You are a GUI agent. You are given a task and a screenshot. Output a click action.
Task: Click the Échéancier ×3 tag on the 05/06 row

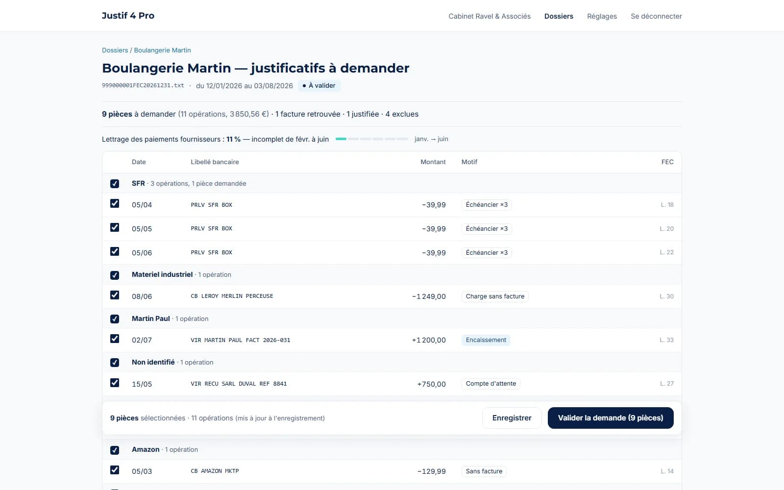point(487,253)
